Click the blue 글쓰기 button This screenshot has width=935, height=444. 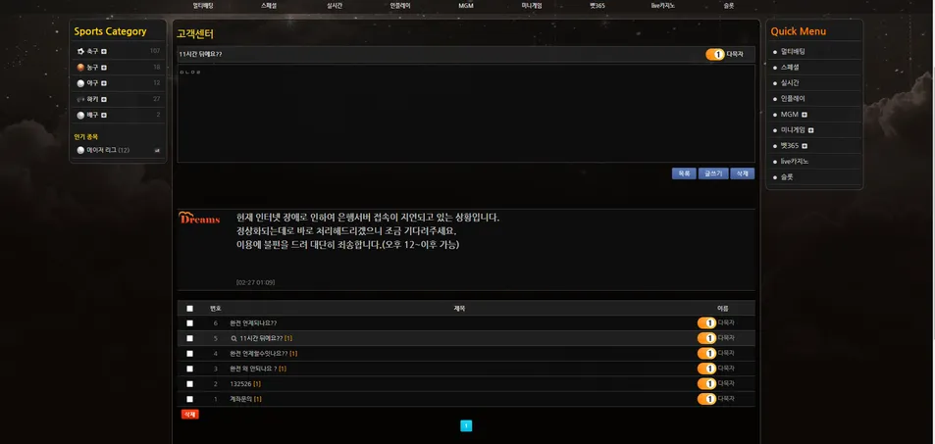tap(713, 173)
